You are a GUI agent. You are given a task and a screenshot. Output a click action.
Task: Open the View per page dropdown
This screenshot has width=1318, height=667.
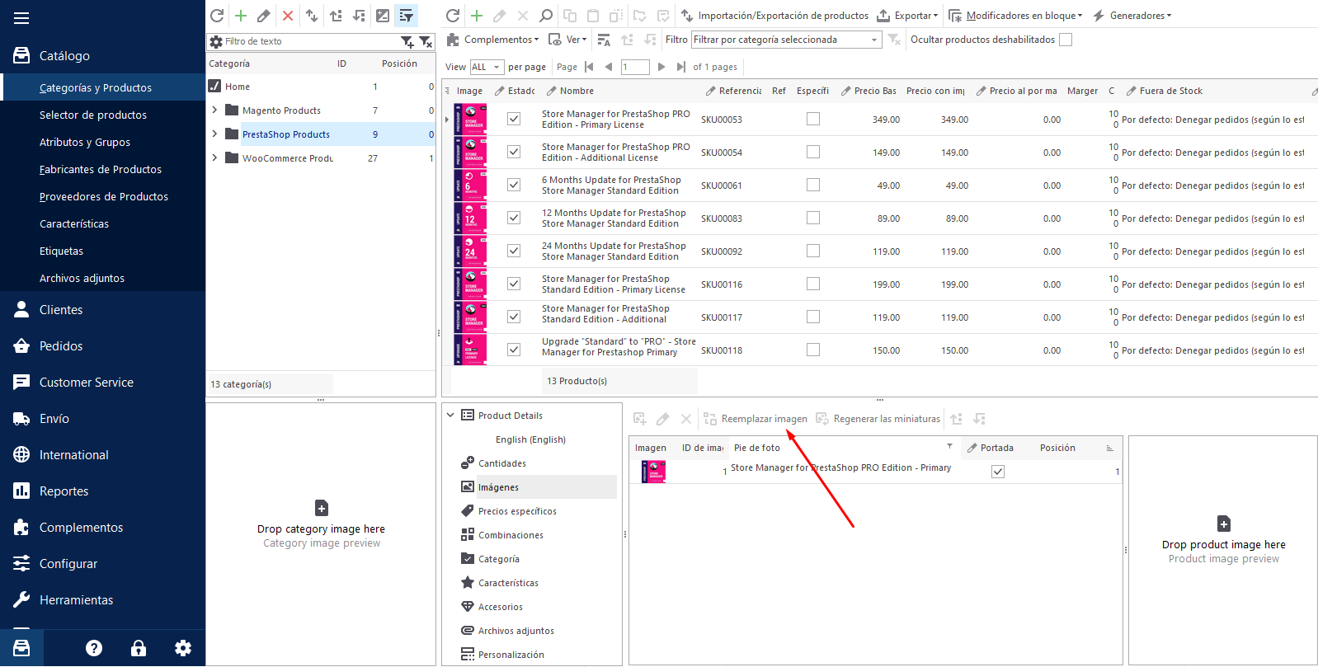coord(497,67)
